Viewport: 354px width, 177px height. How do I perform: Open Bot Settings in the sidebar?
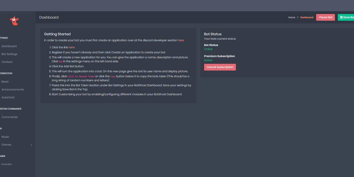point(9,54)
